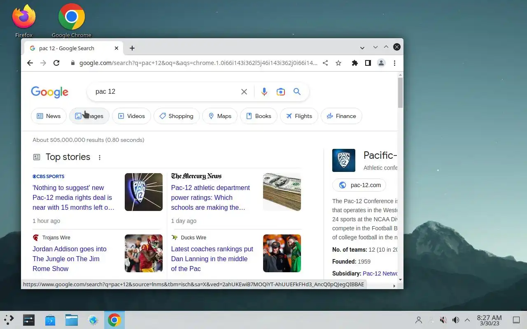
Task: Click the Pac-12 knowledge panel logo
Action: (x=344, y=160)
